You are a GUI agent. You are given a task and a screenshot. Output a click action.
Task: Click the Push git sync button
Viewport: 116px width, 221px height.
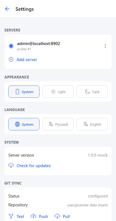pos(39,216)
